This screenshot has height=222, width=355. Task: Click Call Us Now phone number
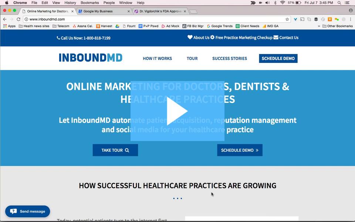point(84,38)
